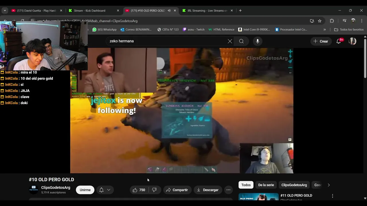Viewport: 367px width, 206px height.
Task: Like the video with thumbs up
Action: (139, 190)
